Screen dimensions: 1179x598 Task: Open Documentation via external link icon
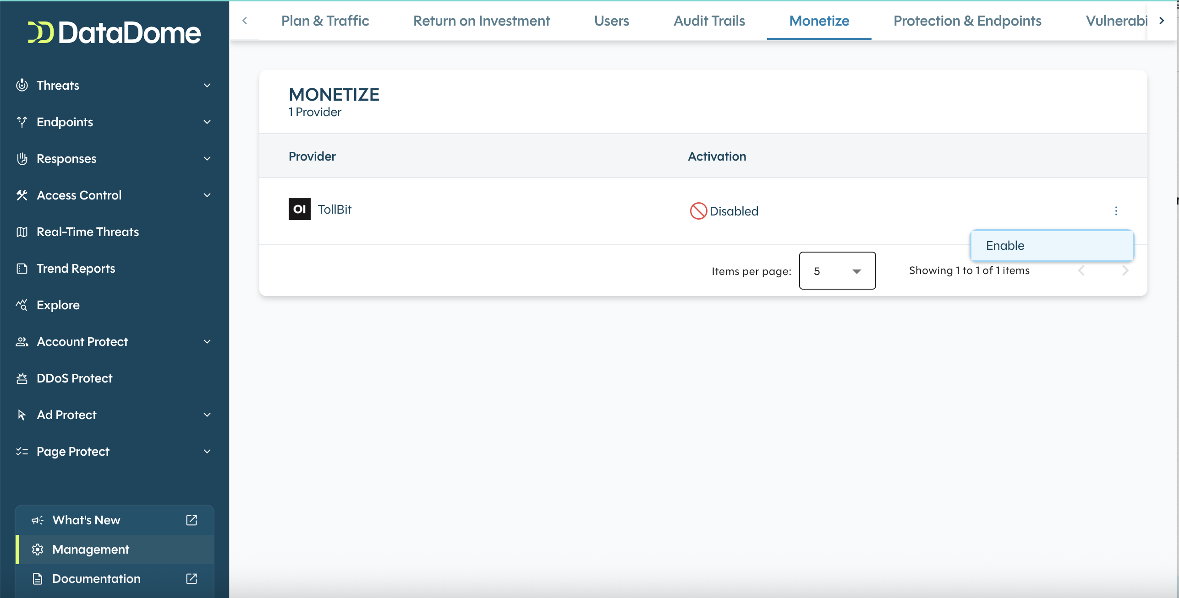coord(191,578)
